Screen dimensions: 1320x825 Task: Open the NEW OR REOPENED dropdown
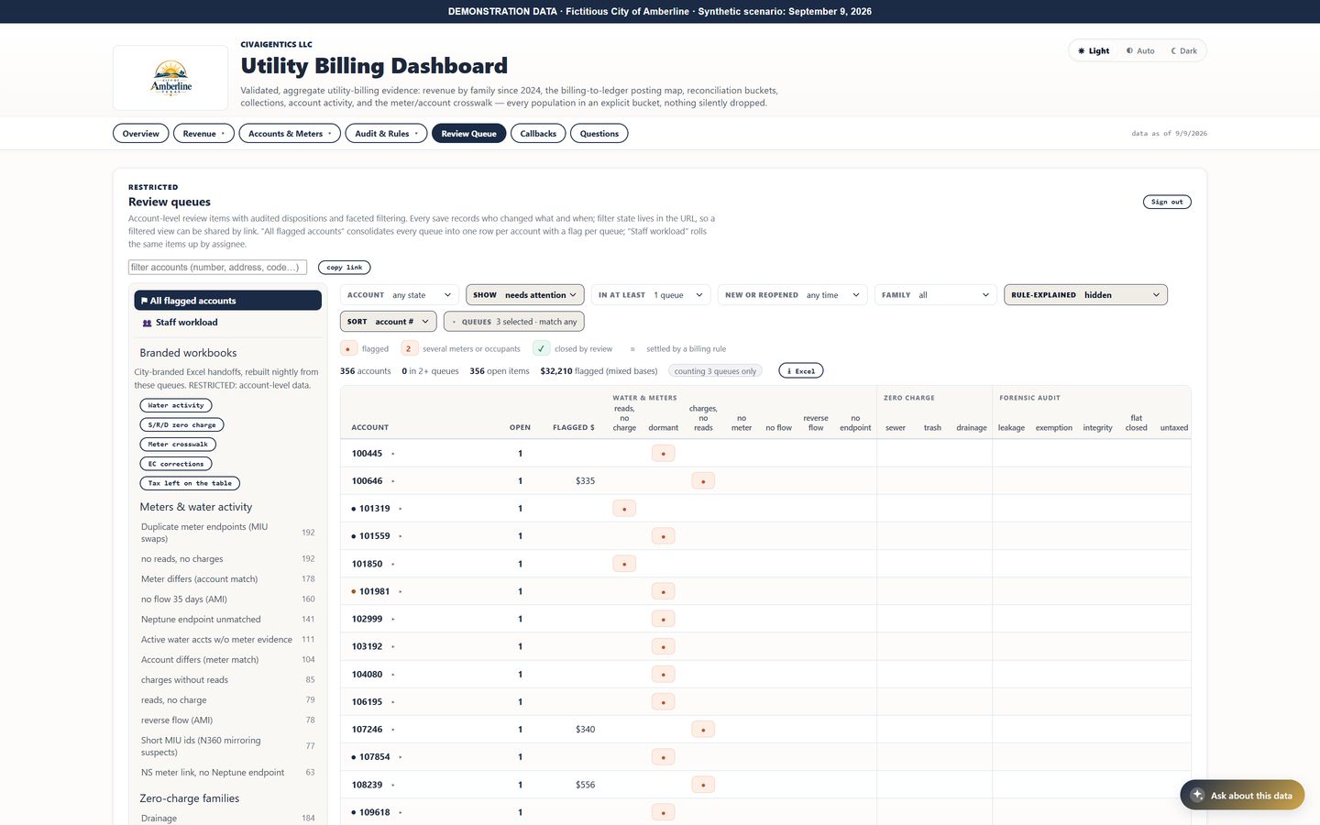point(793,295)
